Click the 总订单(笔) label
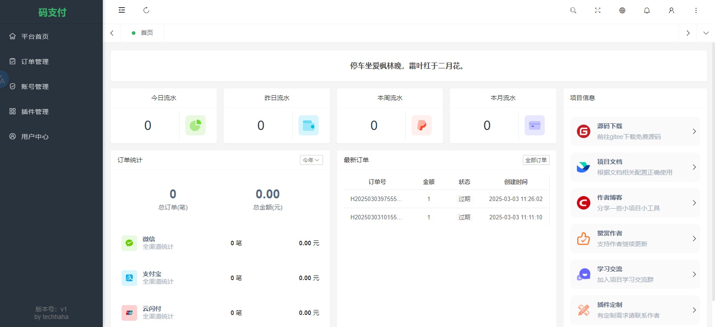Viewport: 715px width, 327px height. pyautogui.click(x=173, y=207)
